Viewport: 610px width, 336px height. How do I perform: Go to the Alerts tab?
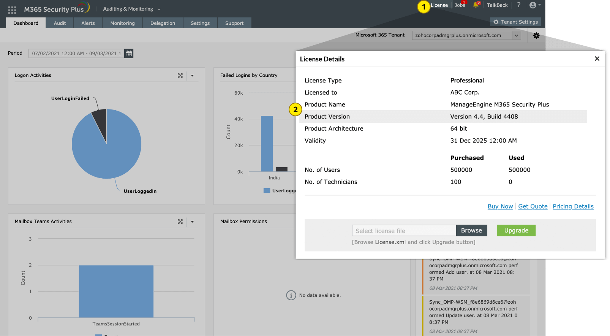pyautogui.click(x=88, y=23)
